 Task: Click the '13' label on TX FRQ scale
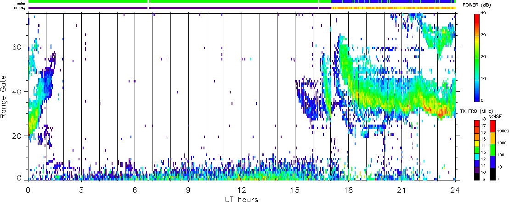(484, 153)
